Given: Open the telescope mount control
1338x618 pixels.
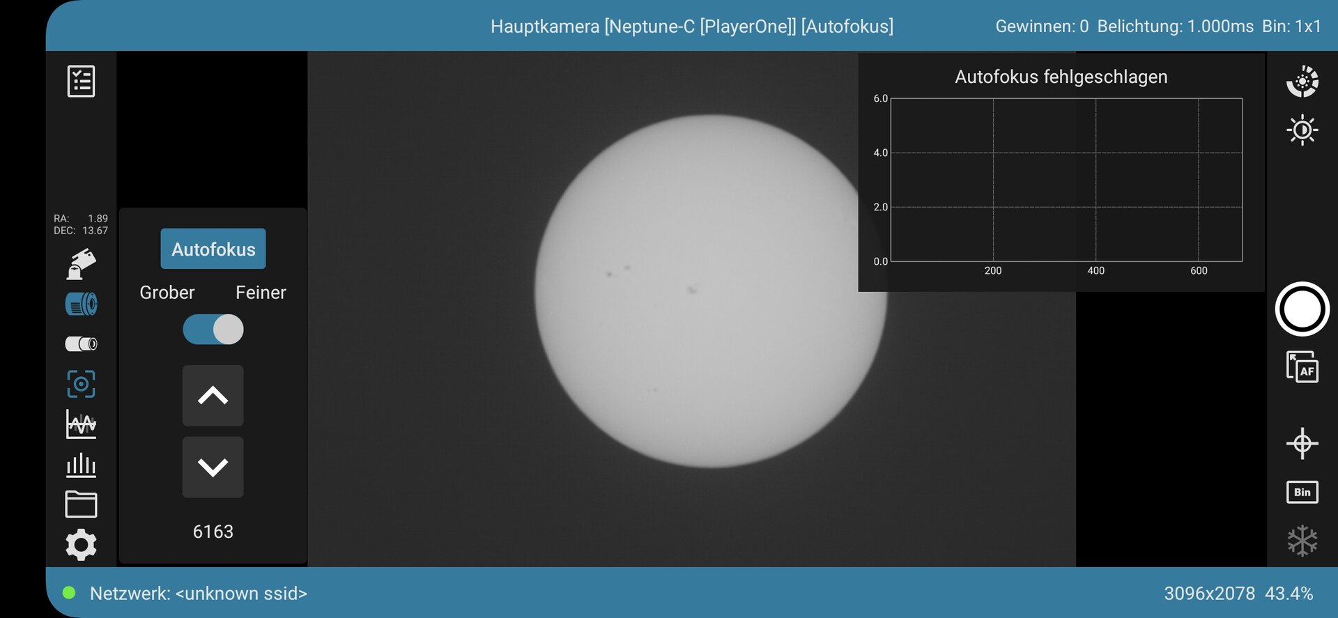Looking at the screenshot, I should point(81,264).
